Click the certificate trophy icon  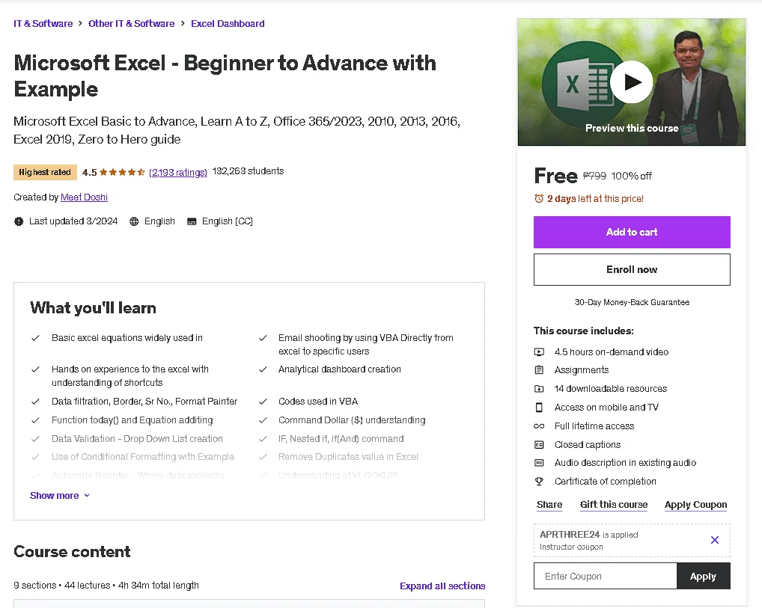pyautogui.click(x=539, y=482)
